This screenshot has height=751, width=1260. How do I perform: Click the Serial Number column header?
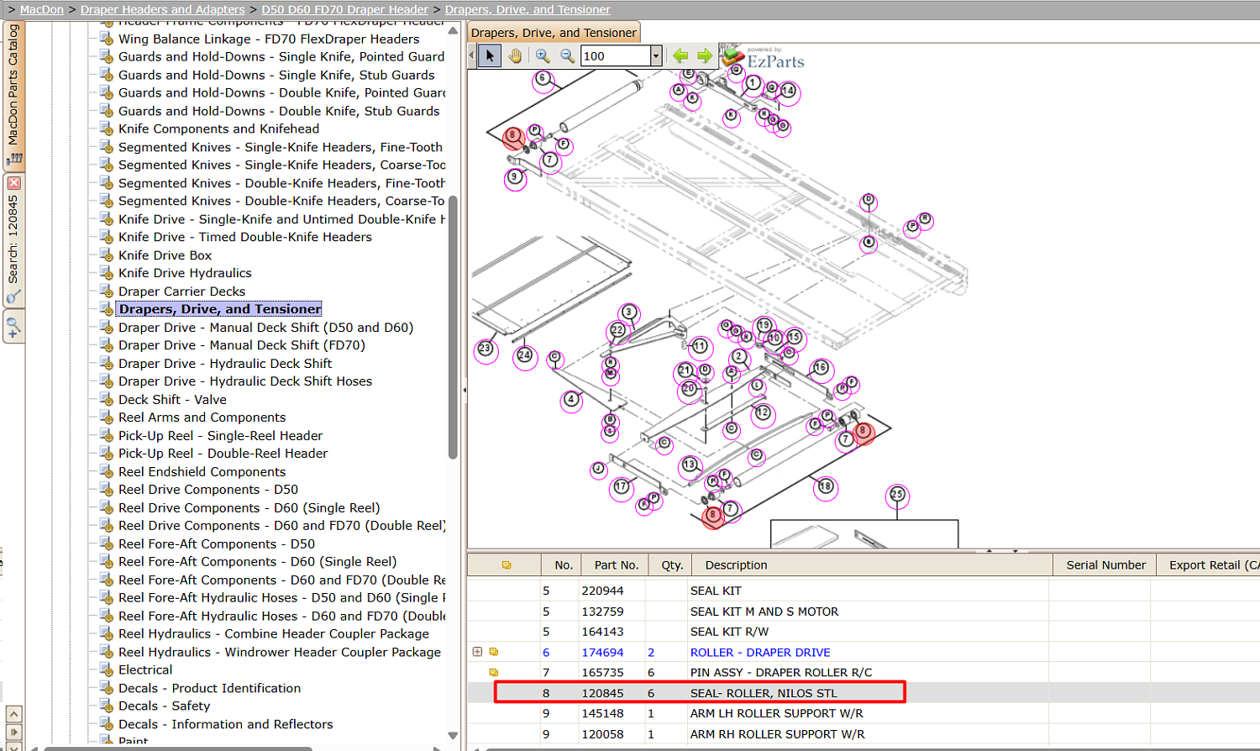[1105, 565]
